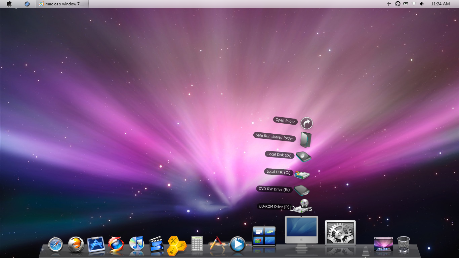
Task: Open the System Preferences gear icon
Action: (340, 232)
